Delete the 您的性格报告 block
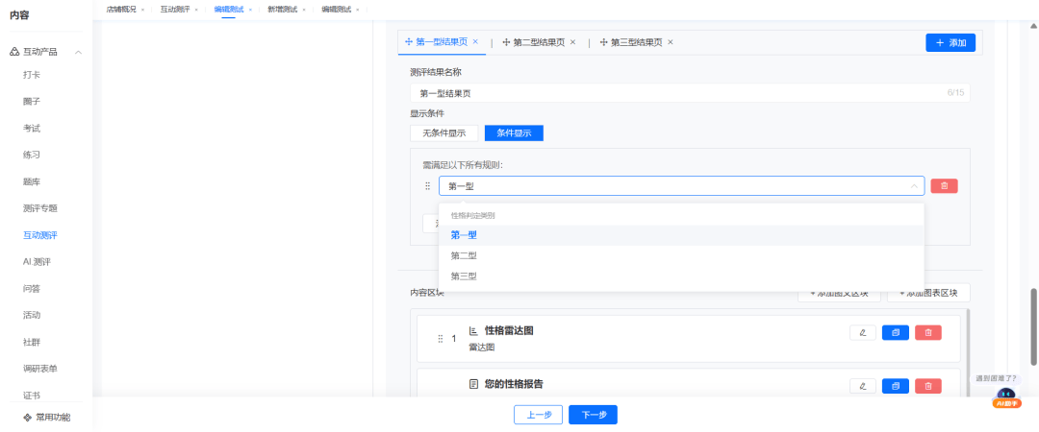This screenshot has height=432, width=1039. click(927, 386)
